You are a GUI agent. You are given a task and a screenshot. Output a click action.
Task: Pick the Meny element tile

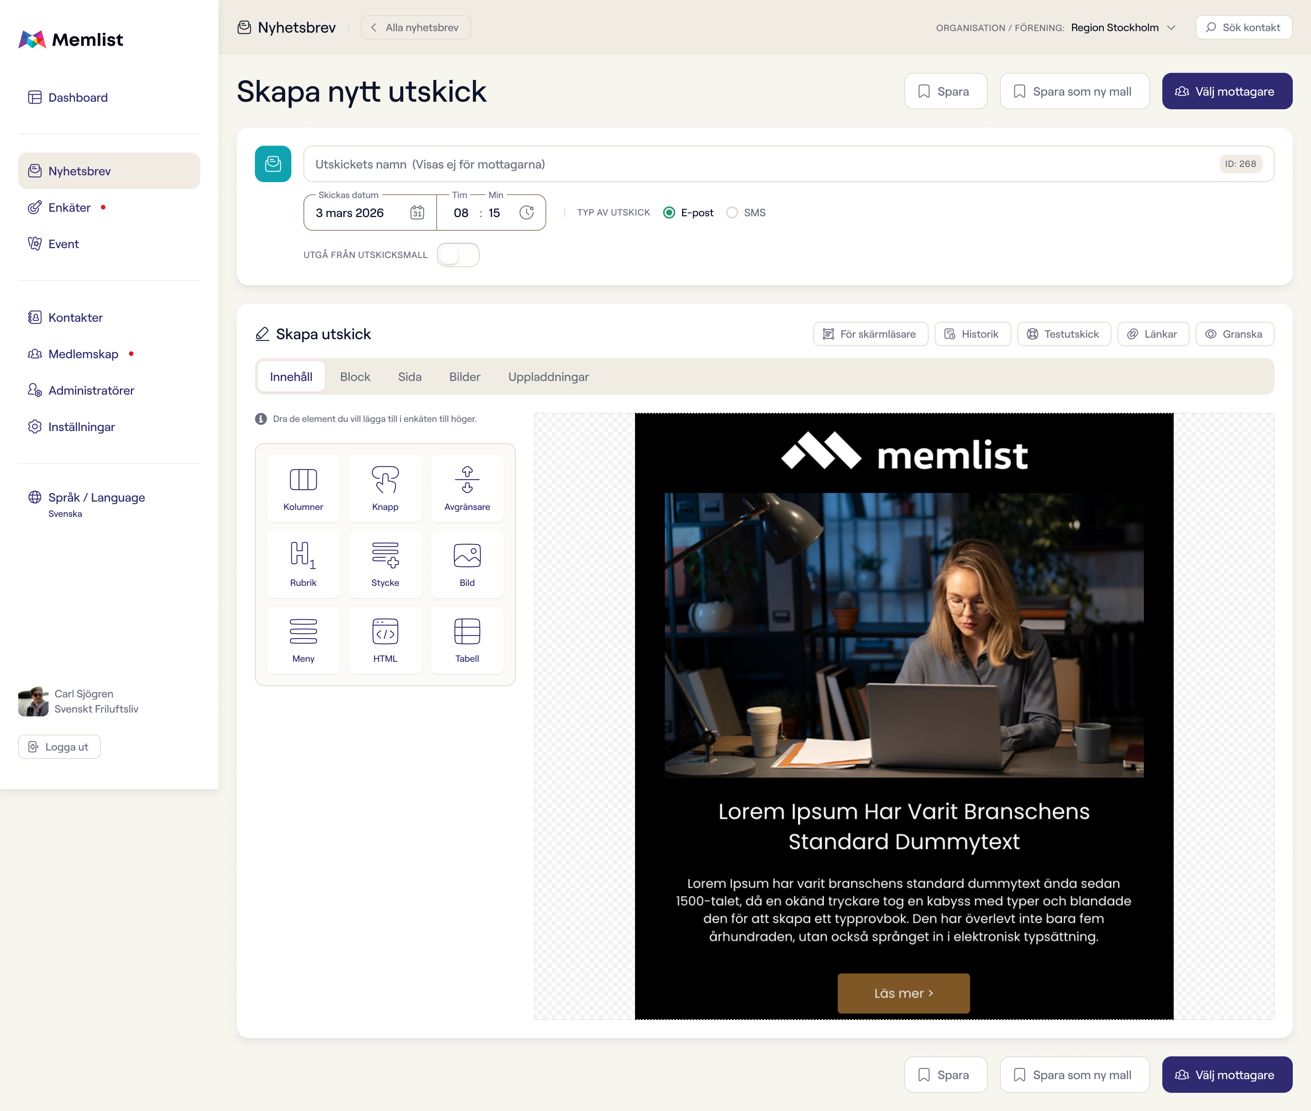[303, 640]
